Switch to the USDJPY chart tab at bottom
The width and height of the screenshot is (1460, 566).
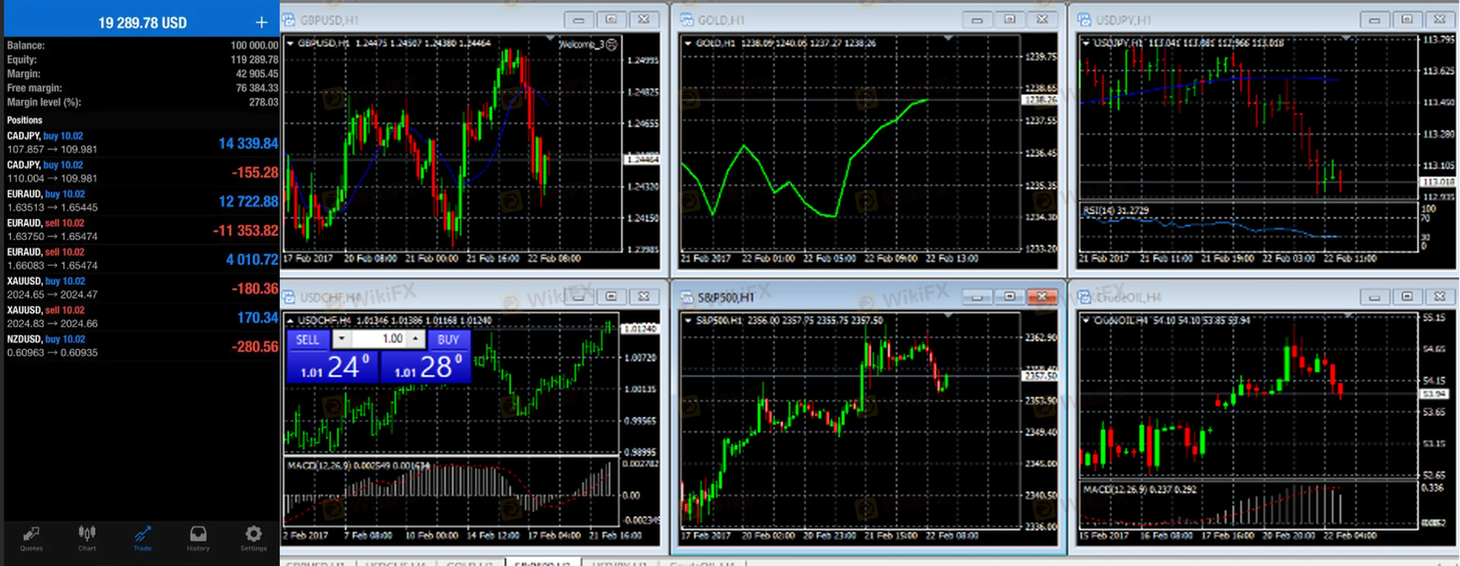(x=619, y=563)
